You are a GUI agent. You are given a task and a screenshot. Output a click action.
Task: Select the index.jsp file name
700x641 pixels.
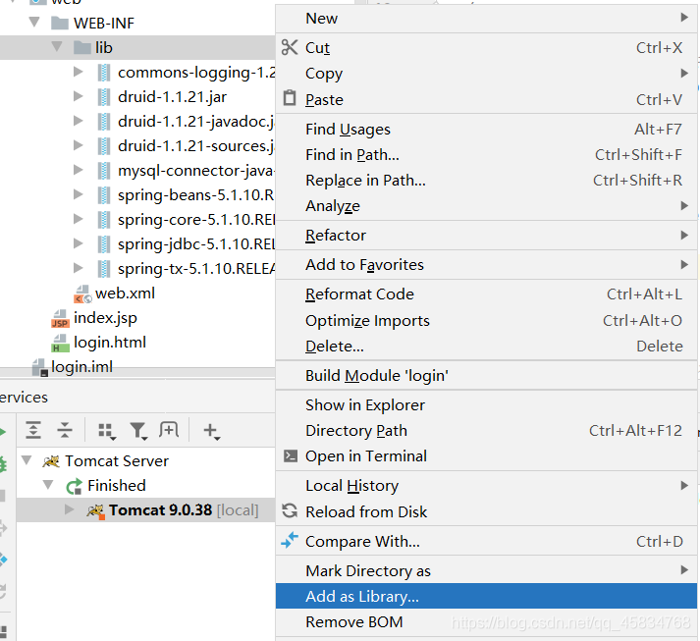pos(105,318)
